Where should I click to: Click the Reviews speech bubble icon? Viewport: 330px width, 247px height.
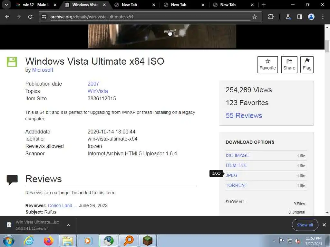[x=12, y=180]
